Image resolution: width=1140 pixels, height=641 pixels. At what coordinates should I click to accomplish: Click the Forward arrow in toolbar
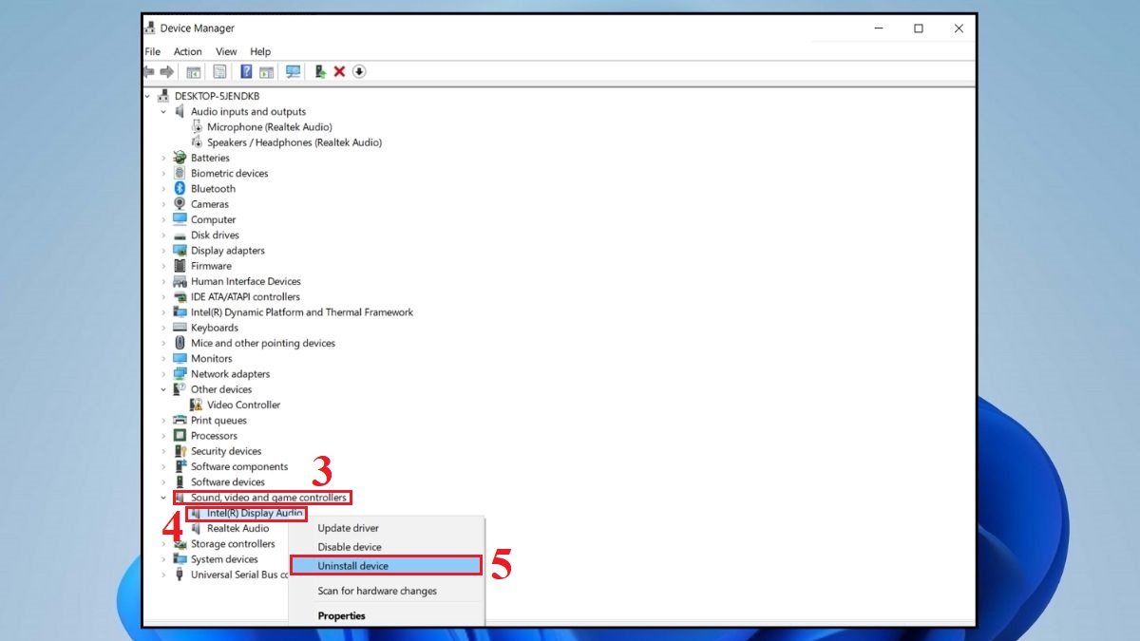[x=167, y=71]
